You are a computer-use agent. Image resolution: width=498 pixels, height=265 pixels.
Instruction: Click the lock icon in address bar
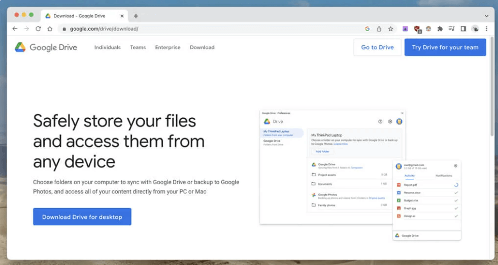64,29
